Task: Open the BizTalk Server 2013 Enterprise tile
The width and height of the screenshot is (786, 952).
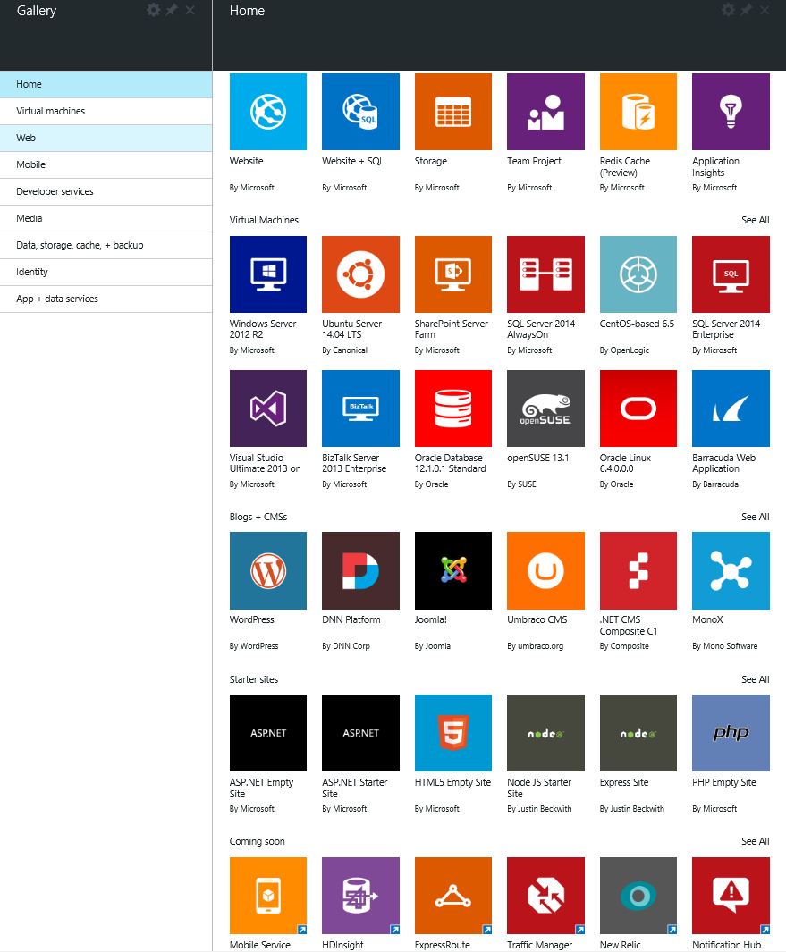Action: 360,409
